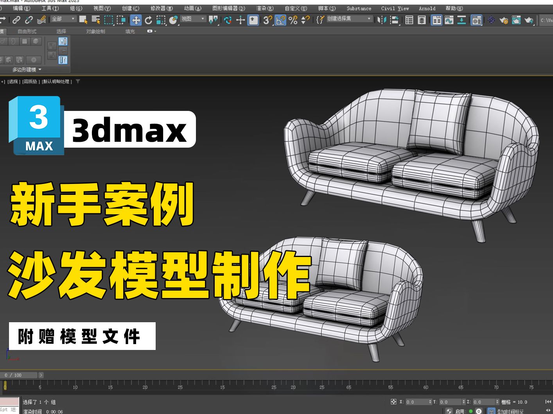The image size is (553, 414).
Task: Toggle the Angle Snap button
Action: pos(280,20)
